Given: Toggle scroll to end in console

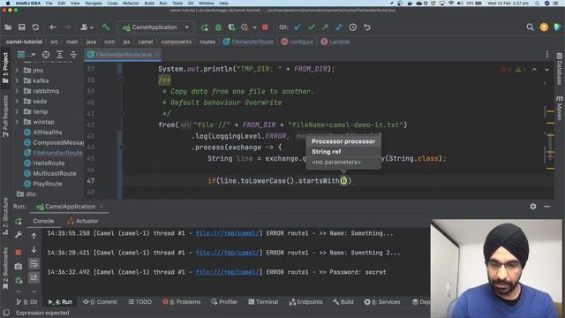Looking at the screenshot, I should (x=34, y=277).
